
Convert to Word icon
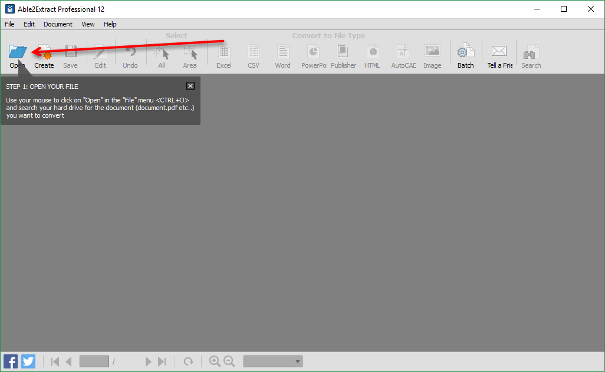283,52
